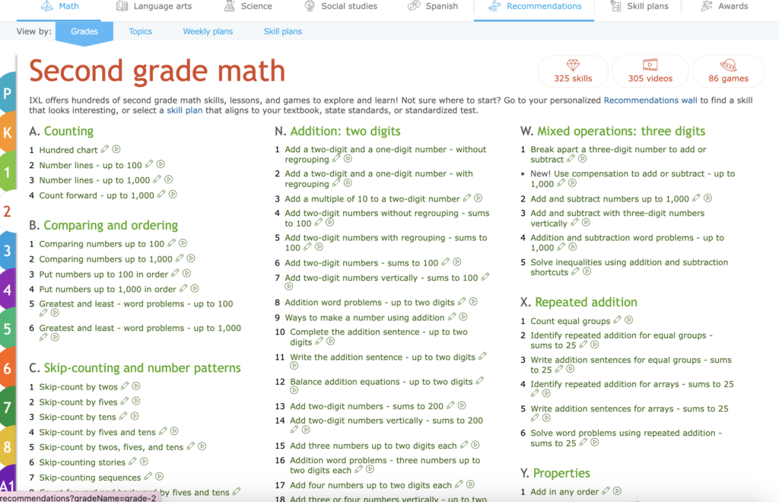This screenshot has height=502, width=779.
Task: Play the video for Skip-count by fives
Action: pyautogui.click(x=135, y=401)
